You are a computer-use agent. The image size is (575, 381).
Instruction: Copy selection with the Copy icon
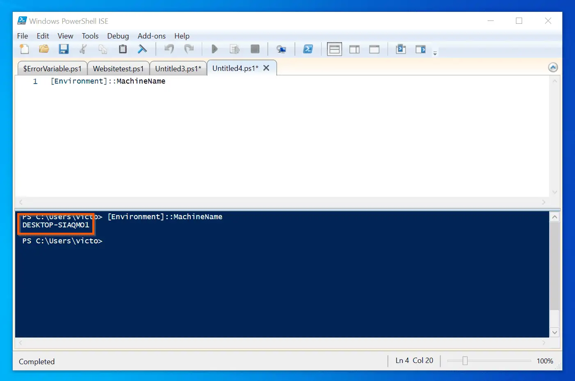(x=103, y=49)
